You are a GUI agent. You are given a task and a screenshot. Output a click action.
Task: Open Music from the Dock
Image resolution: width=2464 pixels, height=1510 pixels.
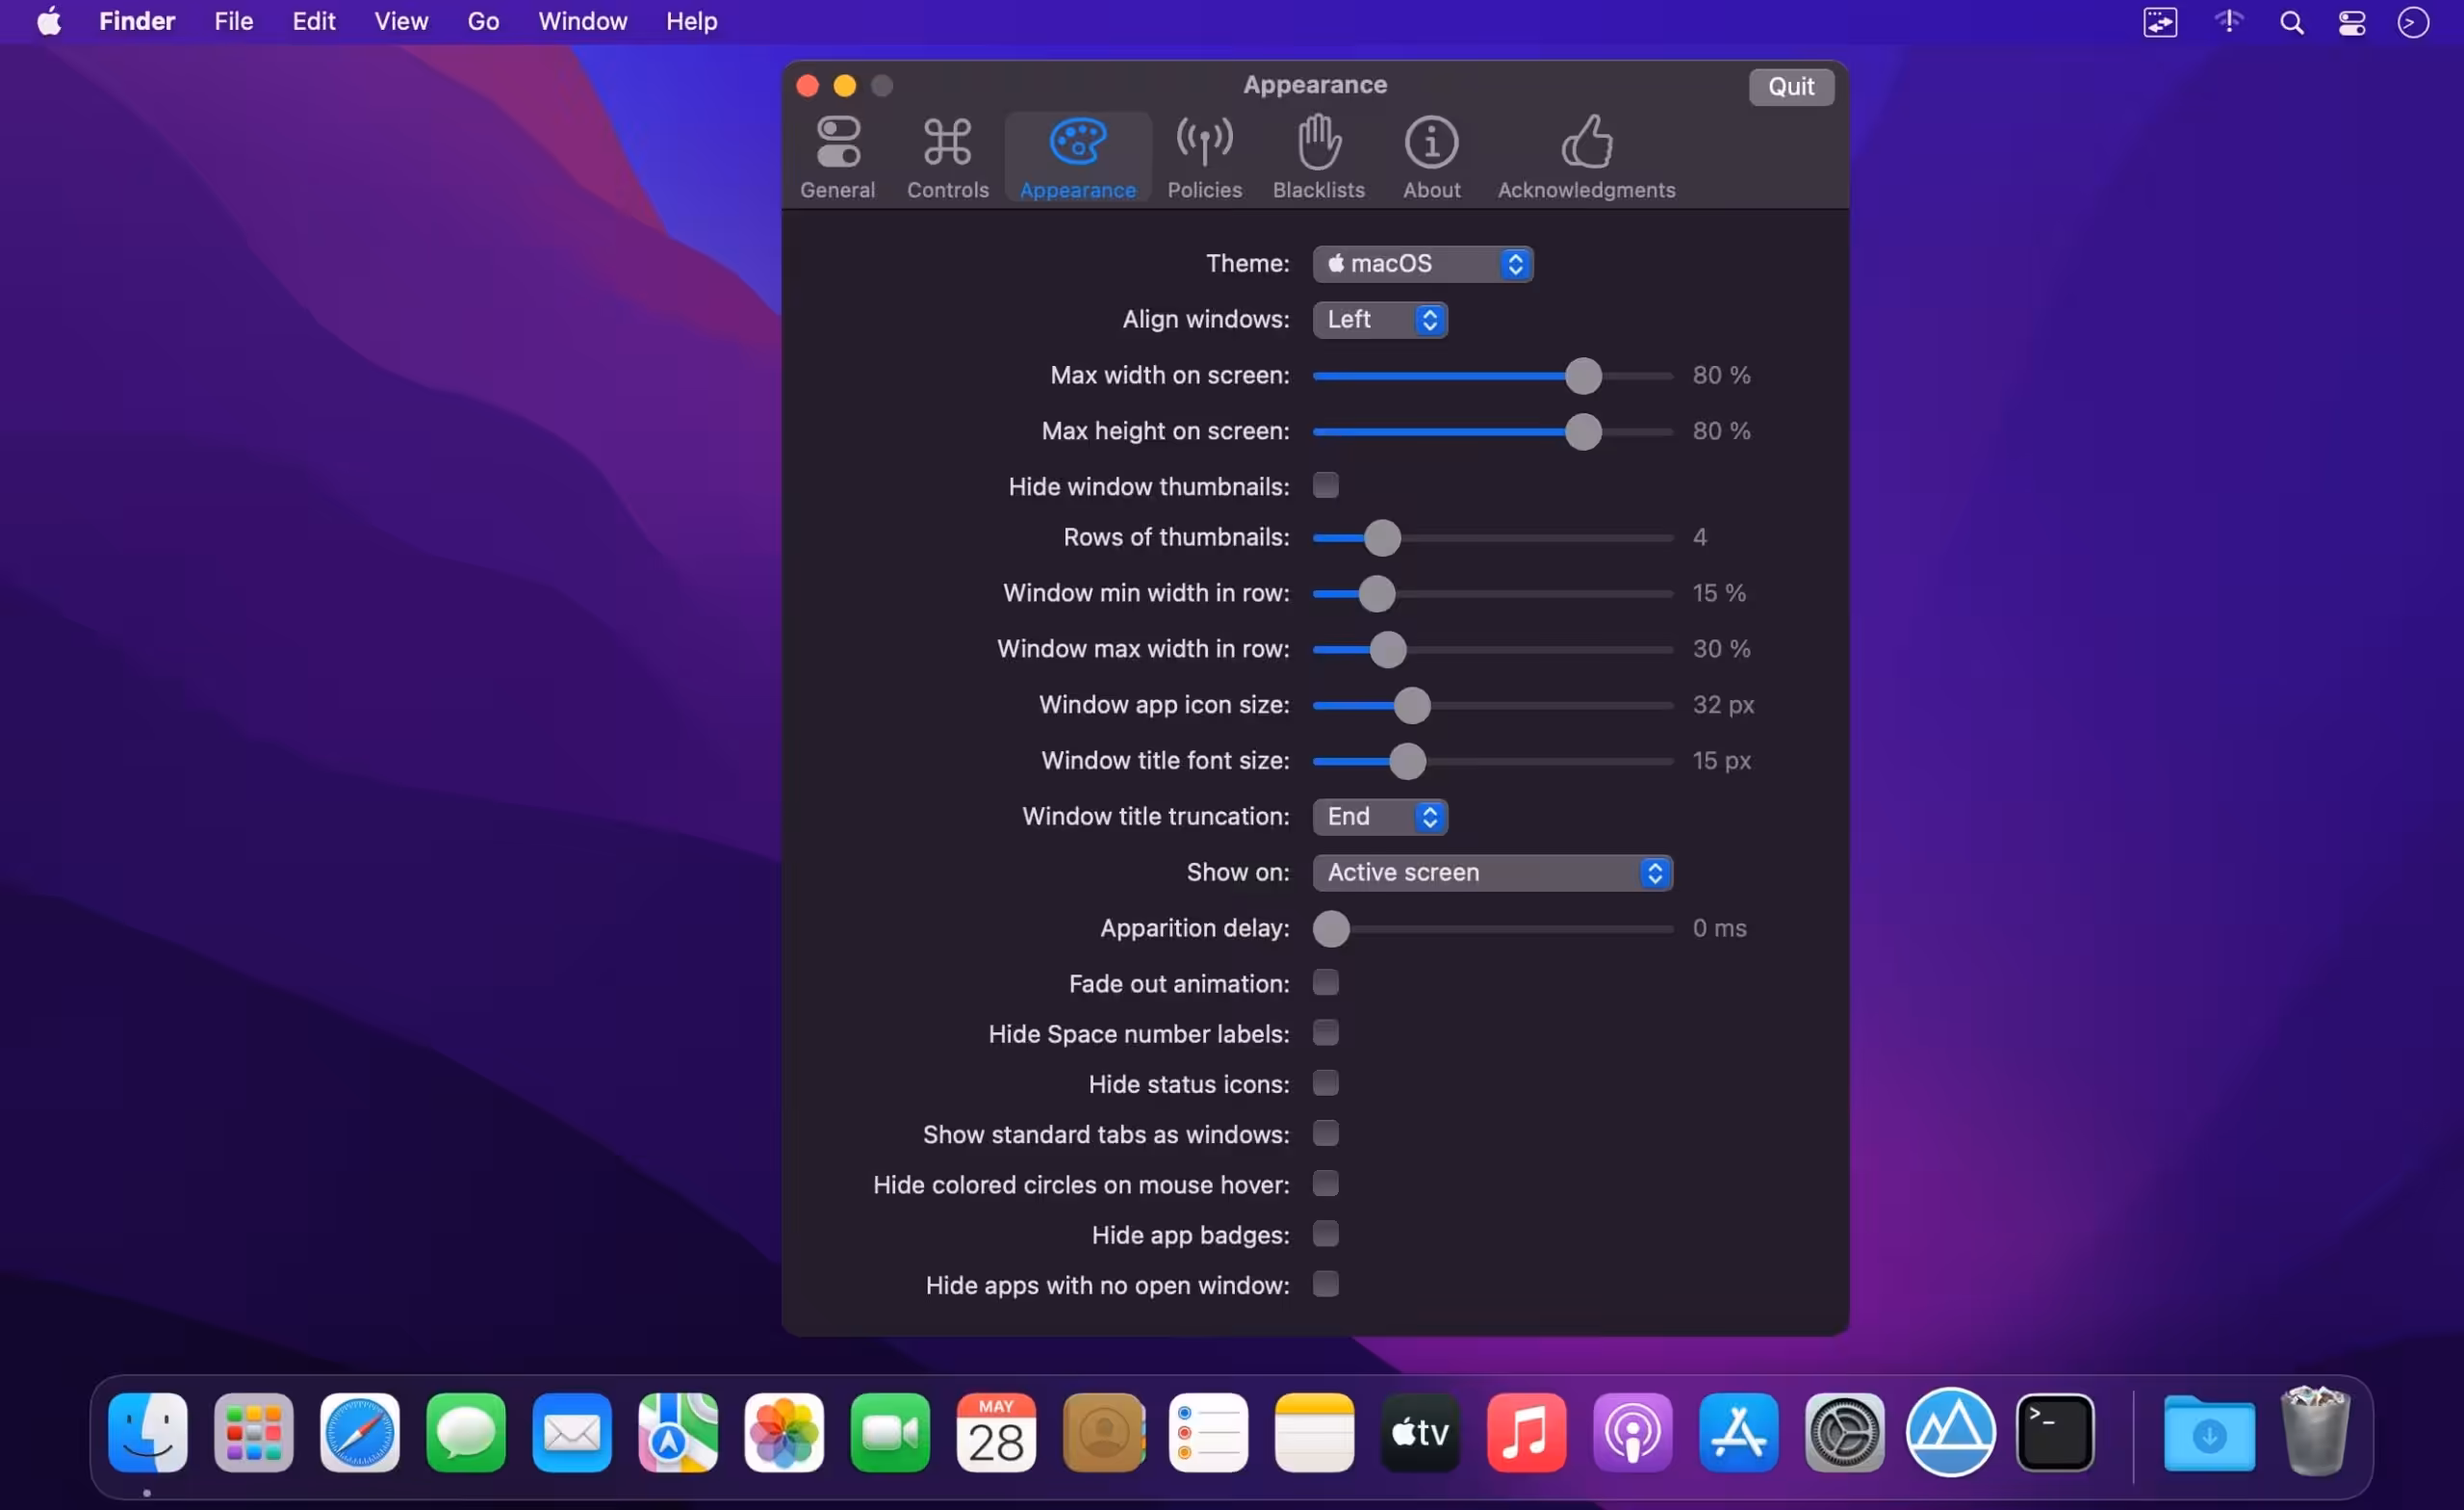(1527, 1433)
